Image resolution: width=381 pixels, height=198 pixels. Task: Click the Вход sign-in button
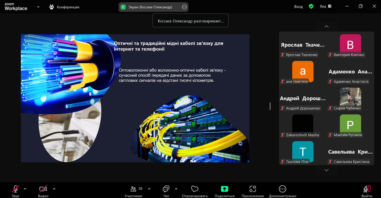click(x=298, y=7)
